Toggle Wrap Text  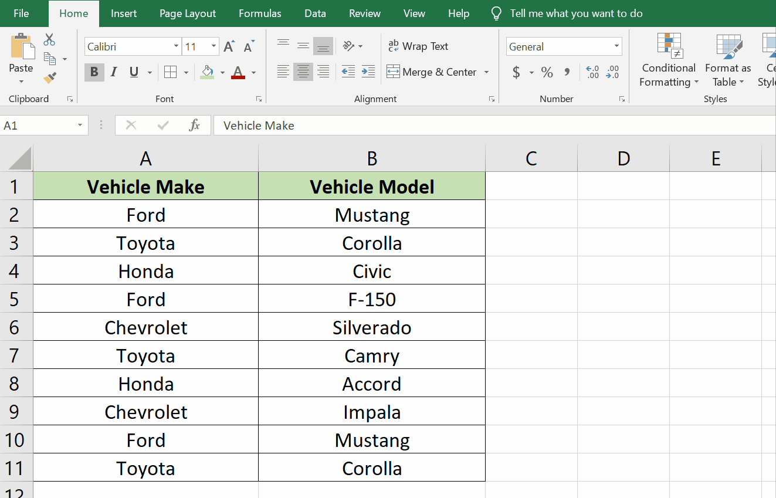click(418, 46)
